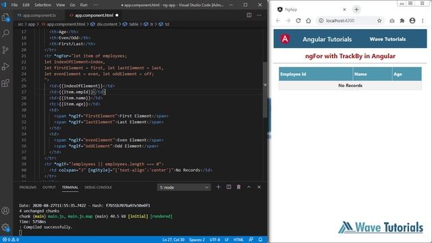Image resolution: width=432 pixels, height=243 pixels.
Task: Select the app.component.html editor tab
Action: coord(94,16)
